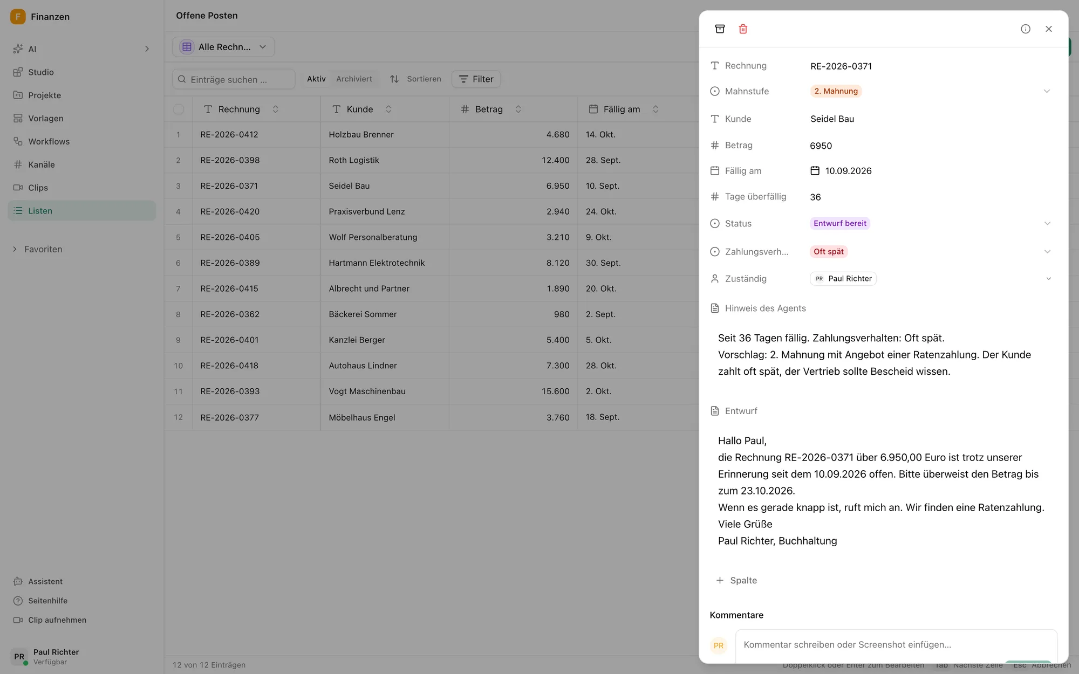
Task: Open the Assistent in the sidebar
Action: coord(45,581)
